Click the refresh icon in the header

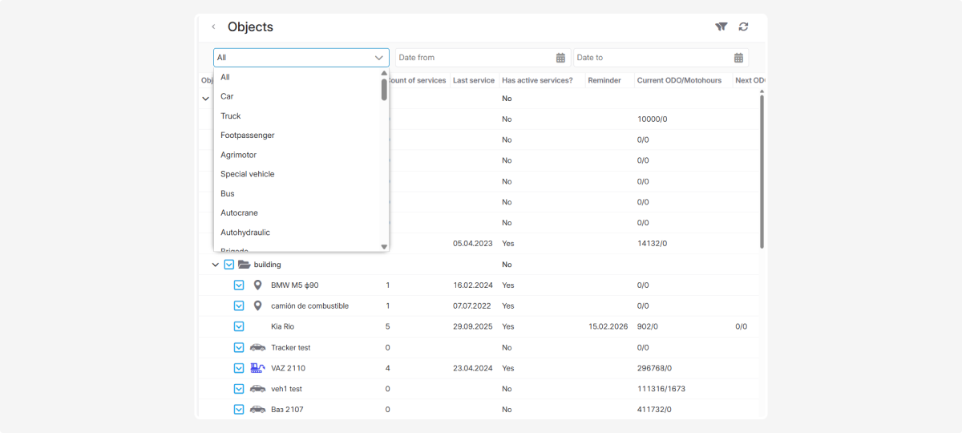tap(743, 26)
